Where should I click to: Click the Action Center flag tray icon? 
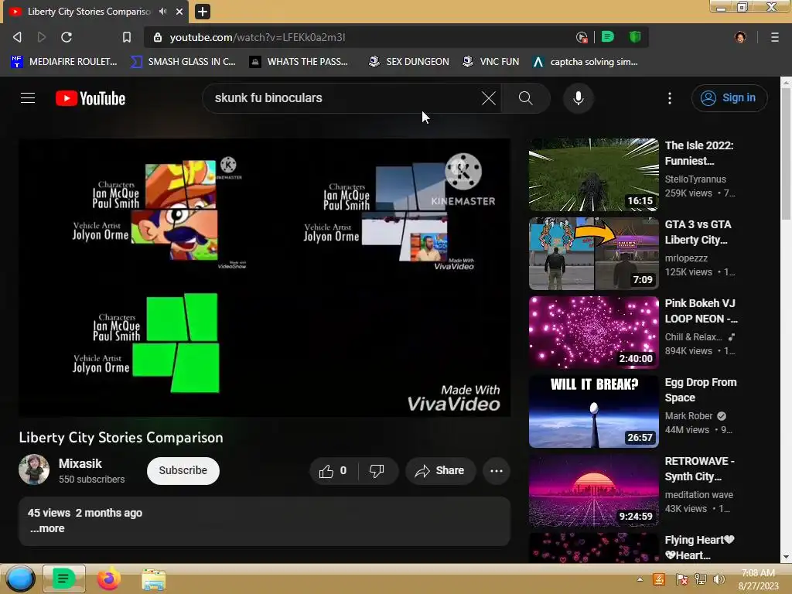point(681,579)
